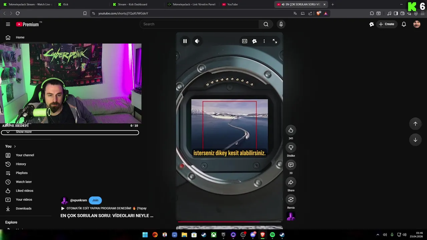Click the sparkle icon beside Create
The height and width of the screenshot is (240, 427).
click(x=372, y=24)
